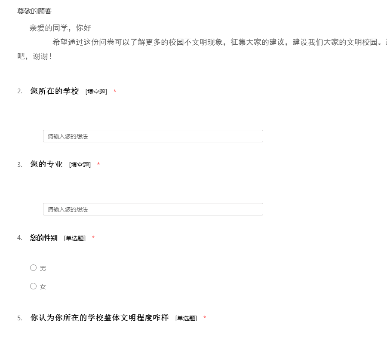Click the [填空题] tag beside 您的专业
Image resolution: width=387 pixels, height=344 pixels.
(80, 165)
